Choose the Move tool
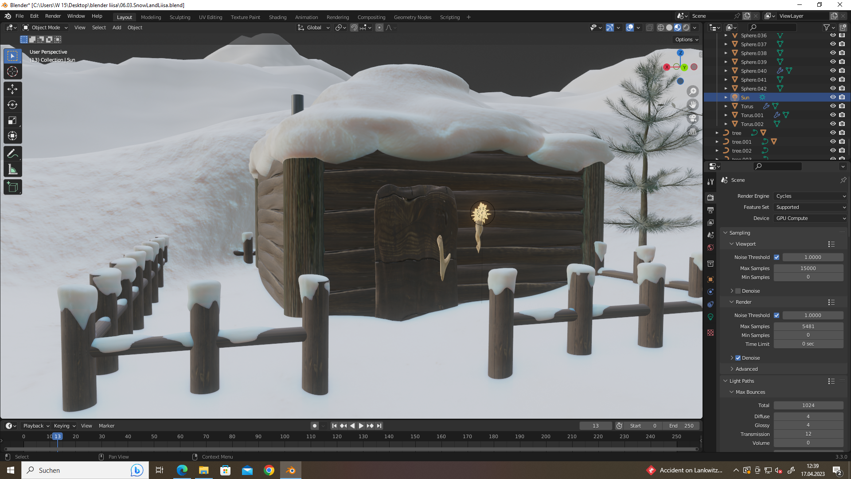851x479 pixels. (12, 89)
